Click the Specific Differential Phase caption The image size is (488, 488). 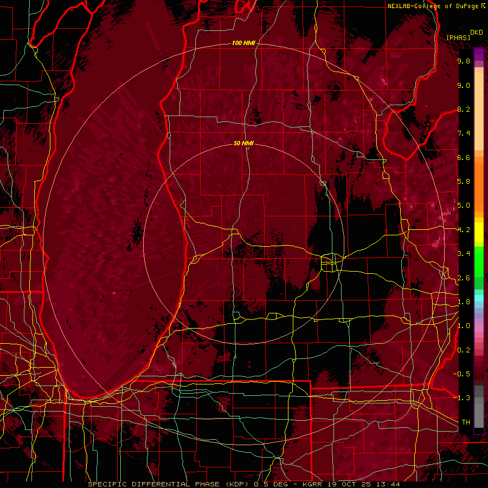[170, 484]
